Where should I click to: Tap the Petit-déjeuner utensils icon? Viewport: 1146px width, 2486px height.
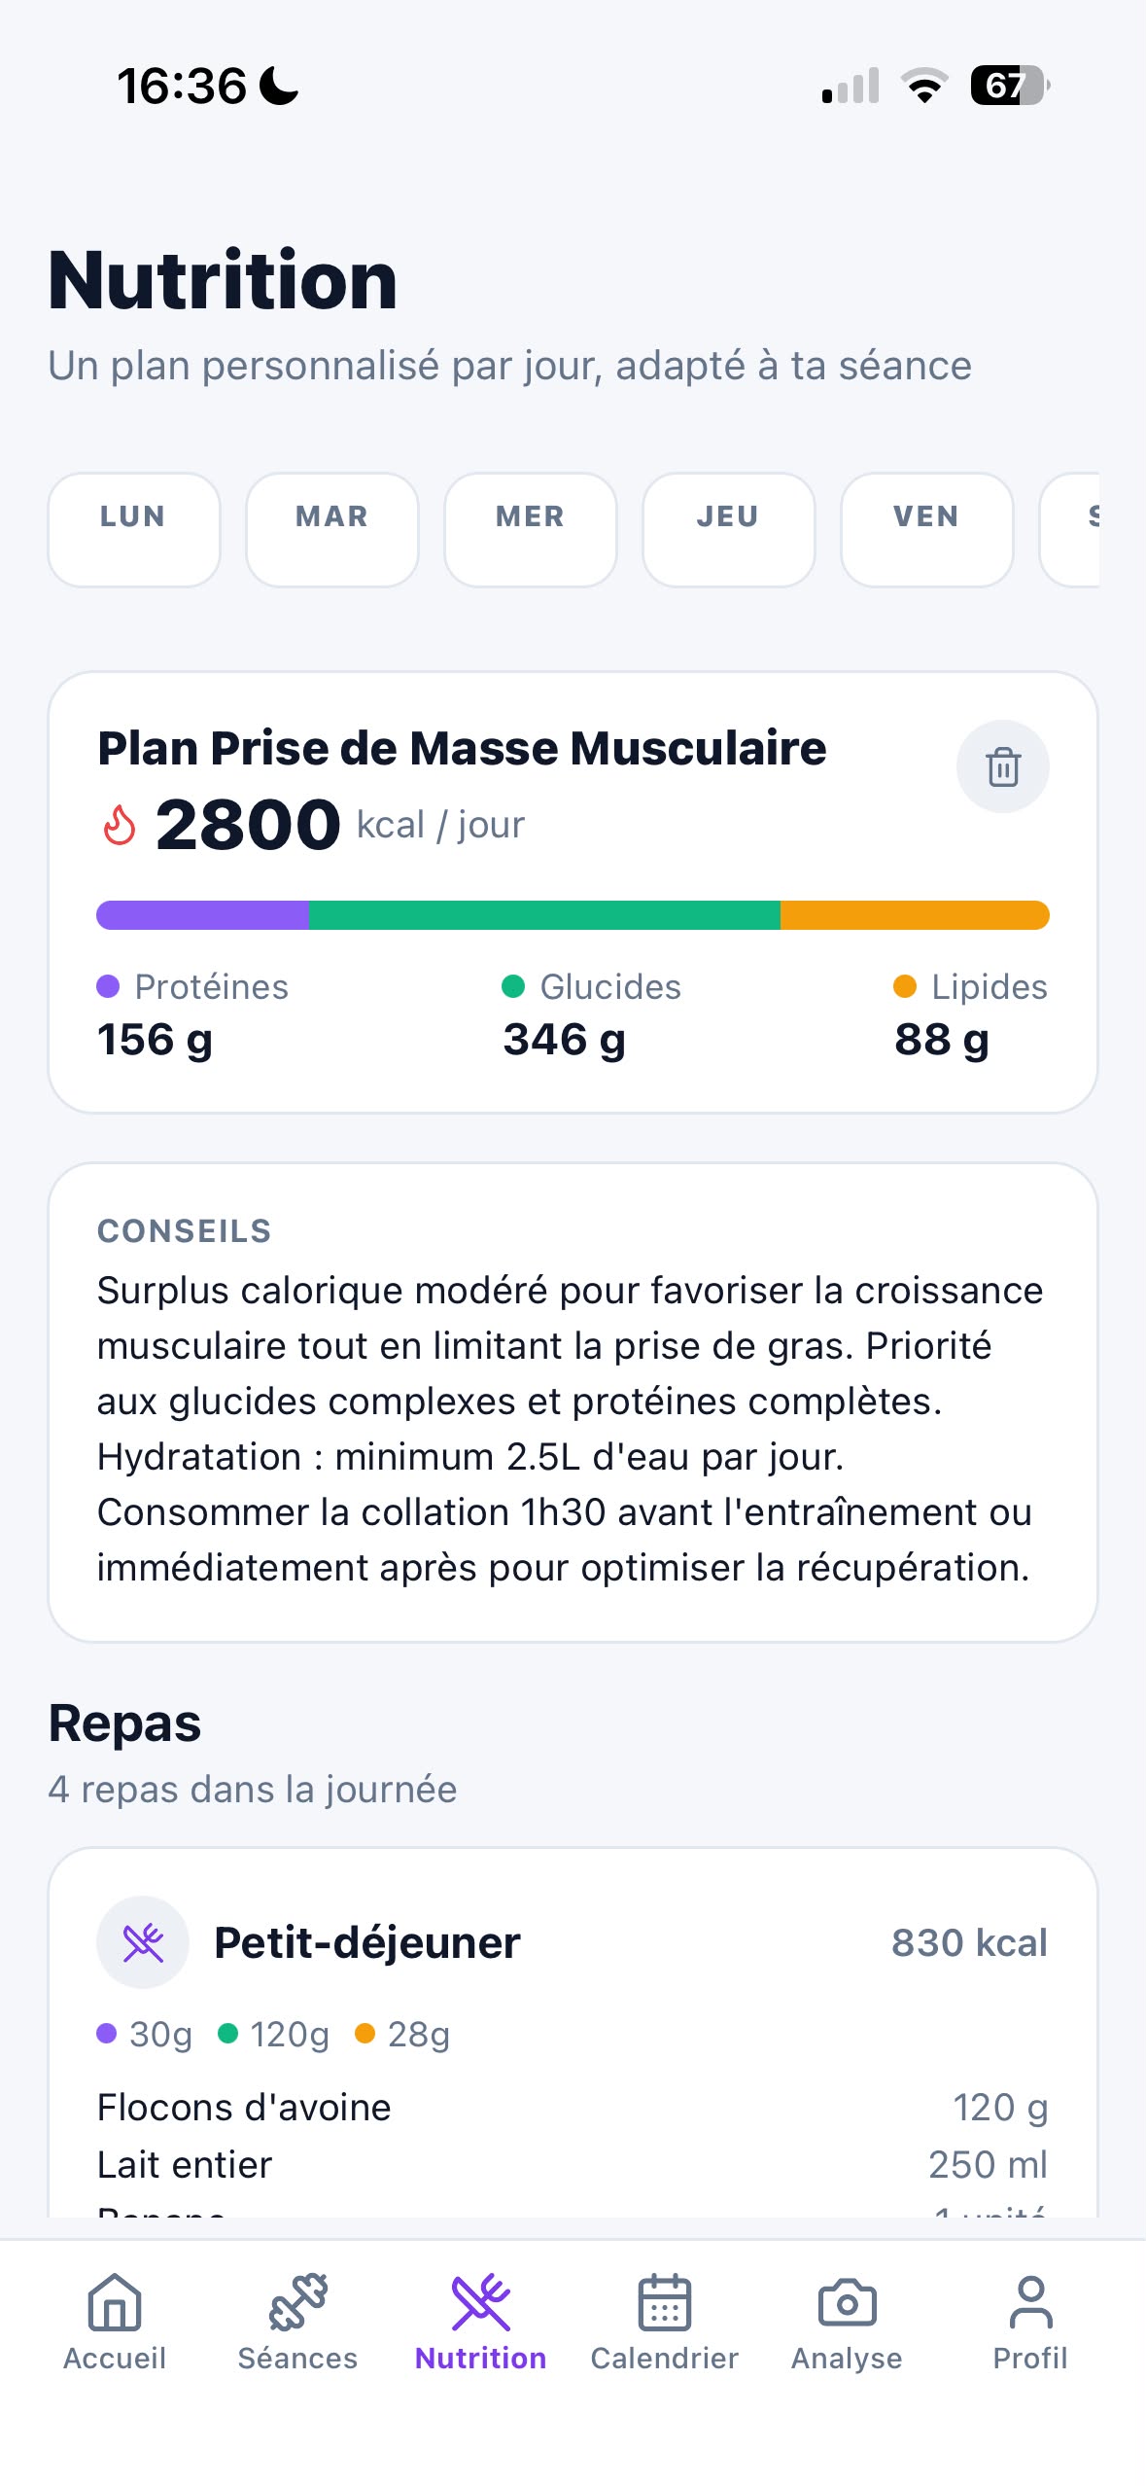click(143, 1942)
